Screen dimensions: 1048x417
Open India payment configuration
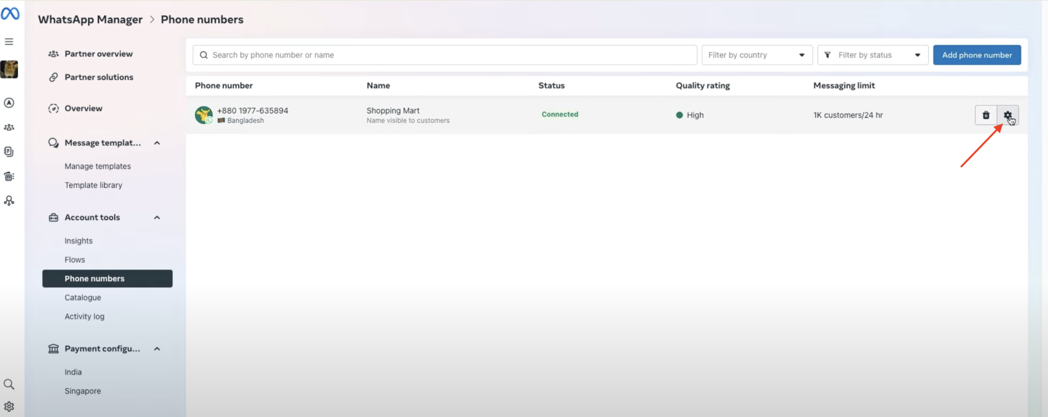point(73,372)
